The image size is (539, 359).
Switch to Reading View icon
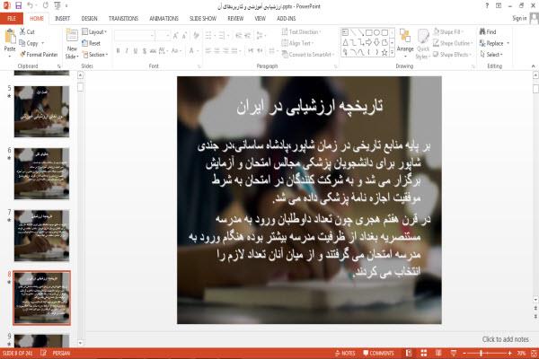tap(438, 353)
